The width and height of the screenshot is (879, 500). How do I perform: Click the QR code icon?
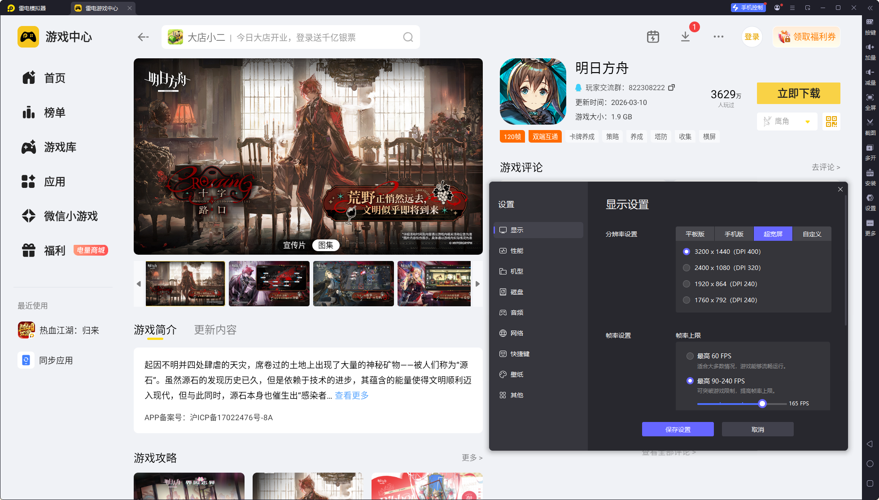[x=831, y=122]
